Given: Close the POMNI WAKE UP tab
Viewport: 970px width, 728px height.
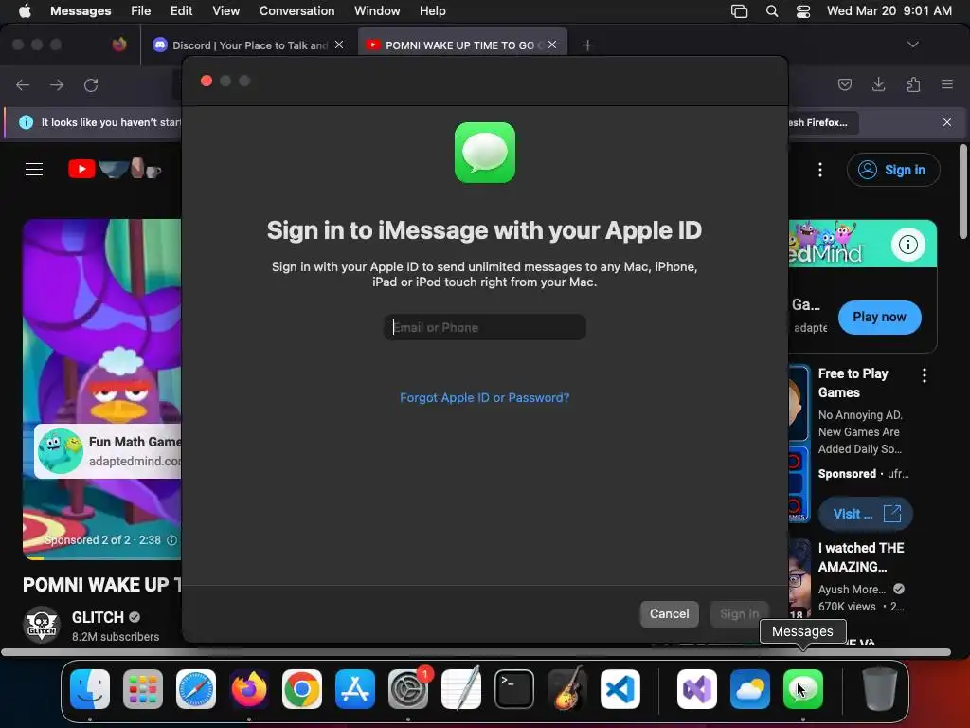Looking at the screenshot, I should tap(552, 45).
